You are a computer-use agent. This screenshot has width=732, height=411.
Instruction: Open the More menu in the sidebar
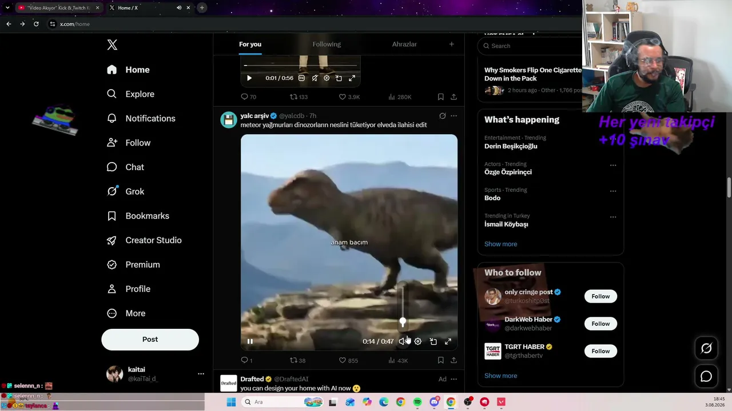click(x=126, y=313)
